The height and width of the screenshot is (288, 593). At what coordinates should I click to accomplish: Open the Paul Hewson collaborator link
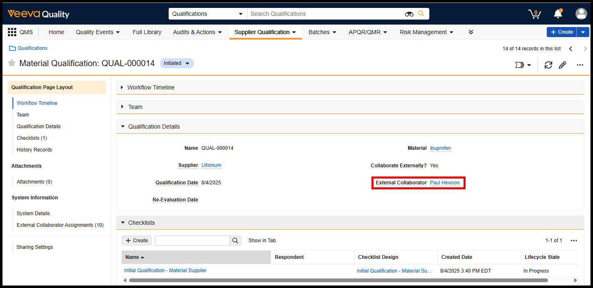coord(445,183)
